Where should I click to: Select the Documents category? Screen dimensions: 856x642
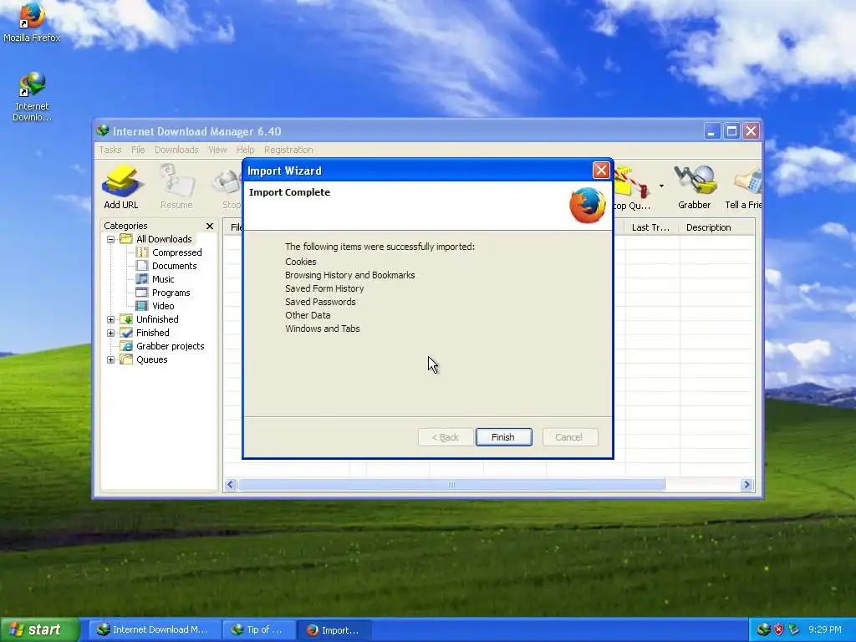[174, 266]
